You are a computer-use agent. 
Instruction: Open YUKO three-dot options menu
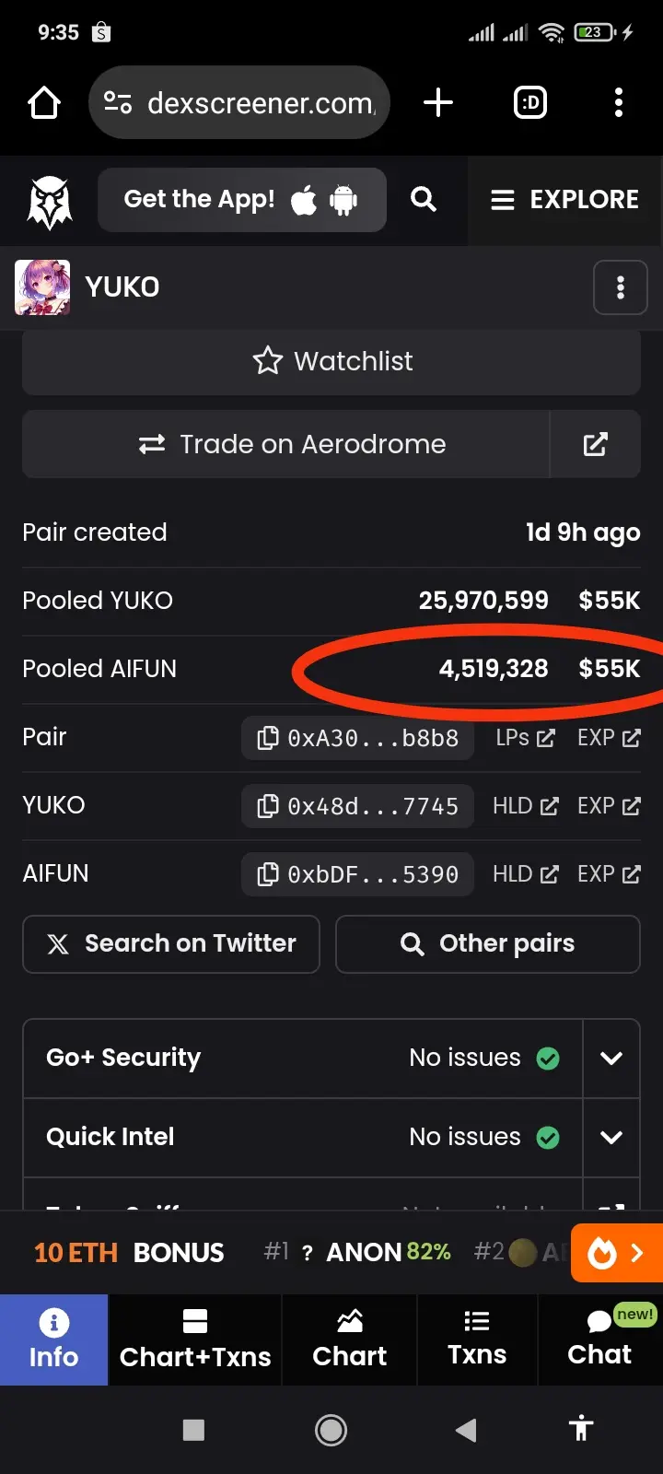tap(620, 287)
